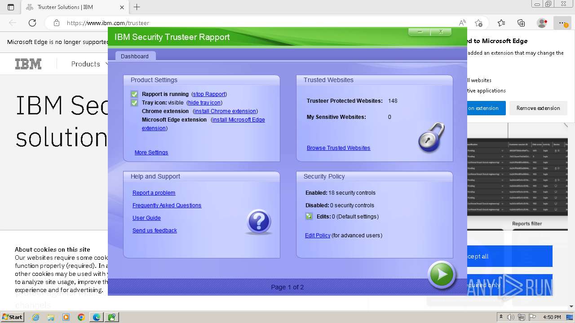Viewport: 575px width, 323px height.
Task: Toggle the Rapport is running checkbox
Action: tap(134, 94)
